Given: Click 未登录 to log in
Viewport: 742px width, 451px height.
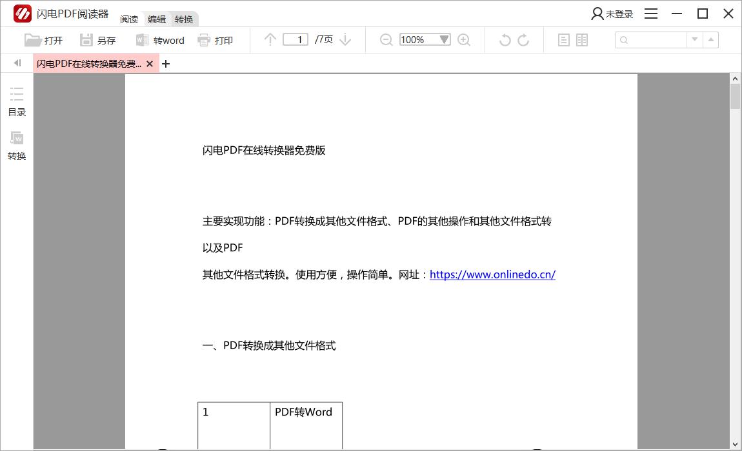Looking at the screenshot, I should click(612, 14).
